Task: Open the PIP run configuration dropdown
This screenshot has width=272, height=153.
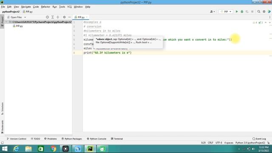Action: coord(226,11)
